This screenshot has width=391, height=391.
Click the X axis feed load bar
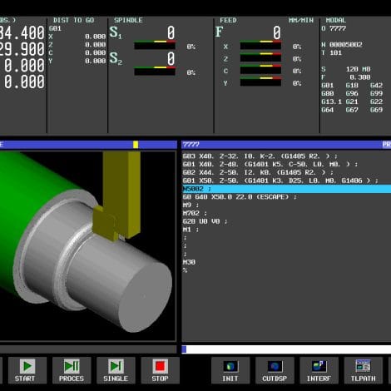coord(260,45)
